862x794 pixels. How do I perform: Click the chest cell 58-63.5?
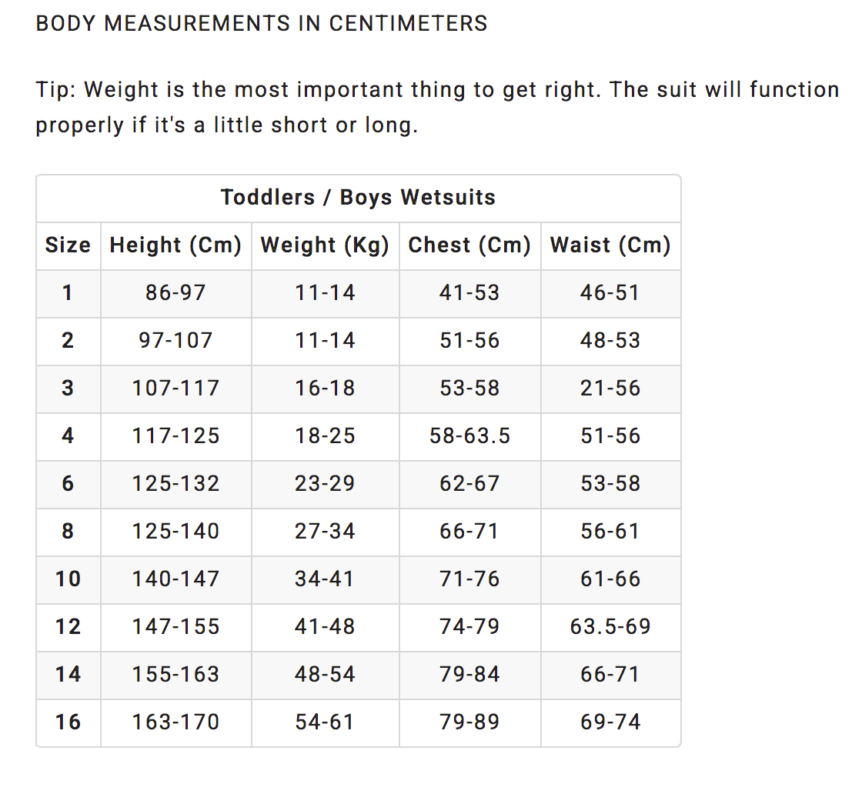[470, 436]
